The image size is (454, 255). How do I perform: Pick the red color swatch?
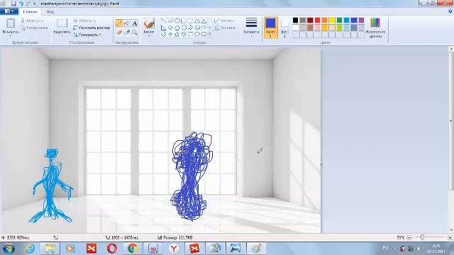click(317, 21)
